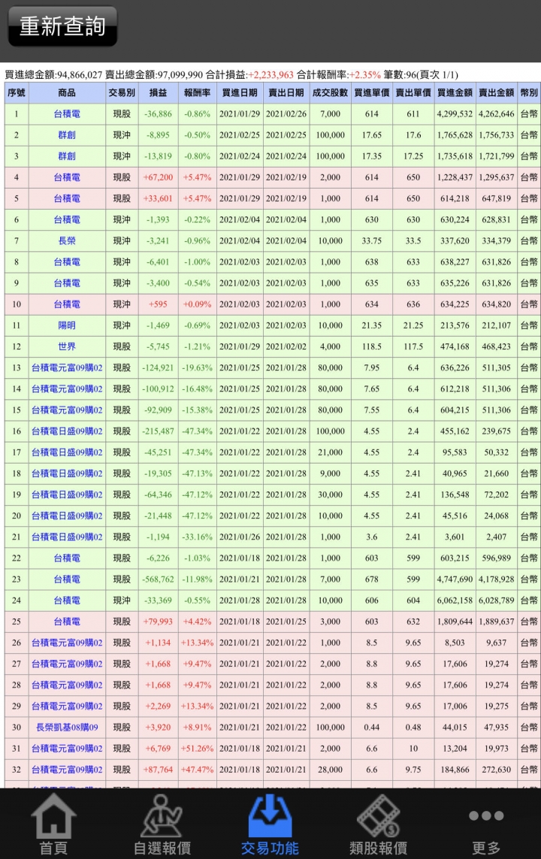Viewport: 541px width, 859px height.
Task: Select loss value -124,921
Action: tap(159, 367)
